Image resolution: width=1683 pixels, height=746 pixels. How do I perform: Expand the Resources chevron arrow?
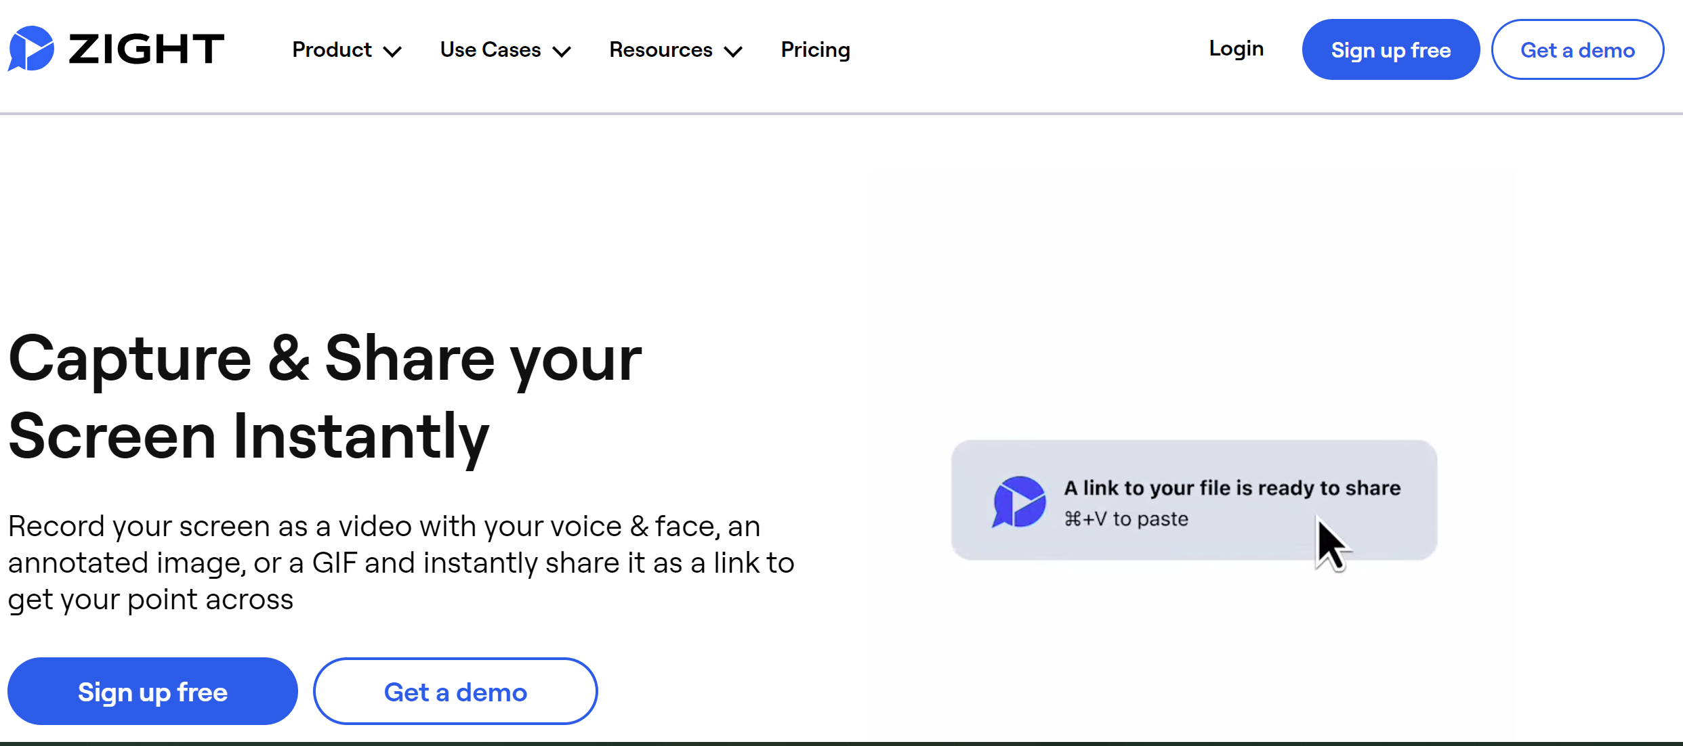733,51
